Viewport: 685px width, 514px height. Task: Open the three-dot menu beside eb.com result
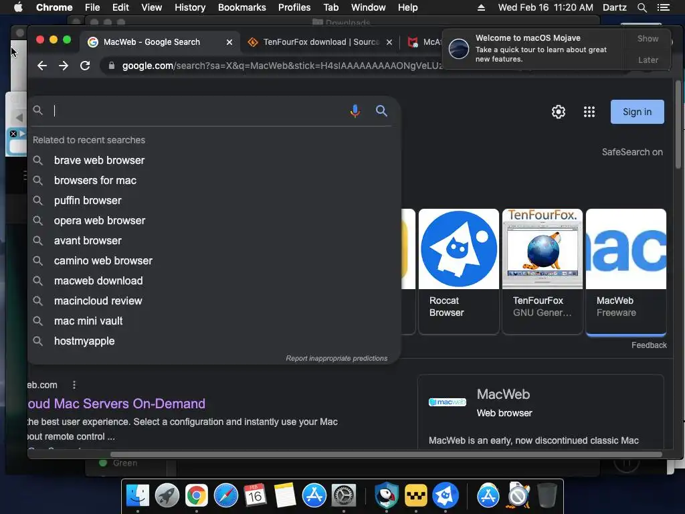(74, 385)
